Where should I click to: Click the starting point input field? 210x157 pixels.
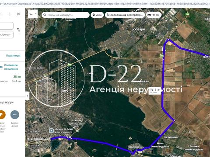coord(7,26)
